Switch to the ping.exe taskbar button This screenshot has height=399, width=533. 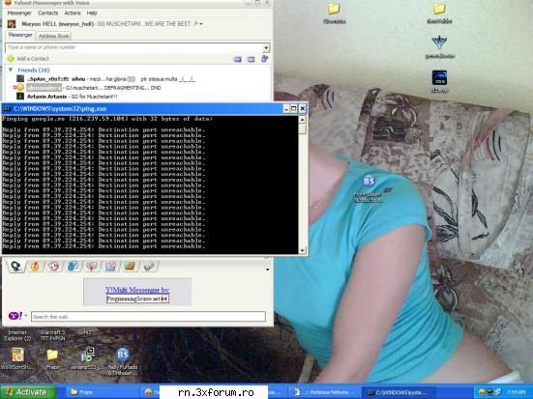[399, 392]
